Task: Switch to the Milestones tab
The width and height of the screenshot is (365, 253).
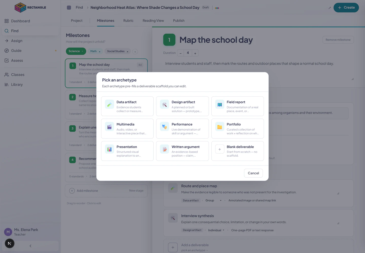Action: point(105,20)
